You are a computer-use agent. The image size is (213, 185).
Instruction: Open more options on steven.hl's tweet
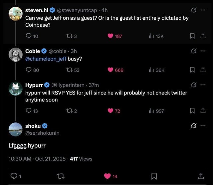pos(203,10)
